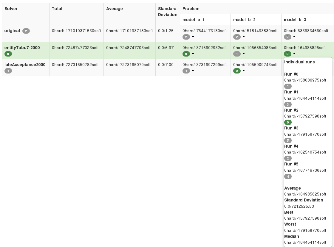Click the Best score value in the popup
Image resolution: width=334 pixels, height=247 pixels.
pos(305,218)
